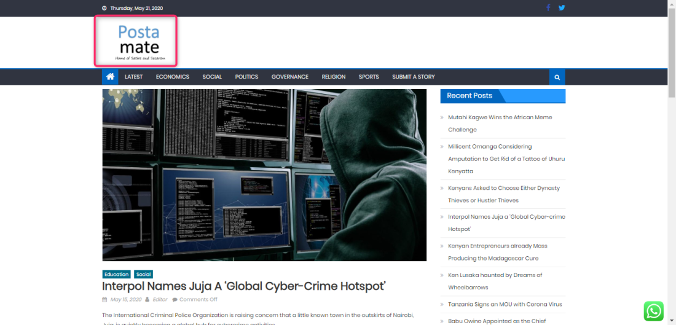Open Millicent Omanga amputation tattoo post
The height and width of the screenshot is (325, 676).
click(506, 159)
